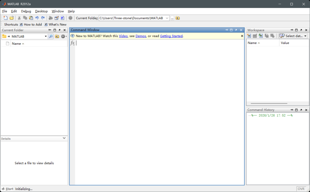310x192 pixels.
Task: Click the double-chevron before MATLAB in address bar
Action: point(9,36)
